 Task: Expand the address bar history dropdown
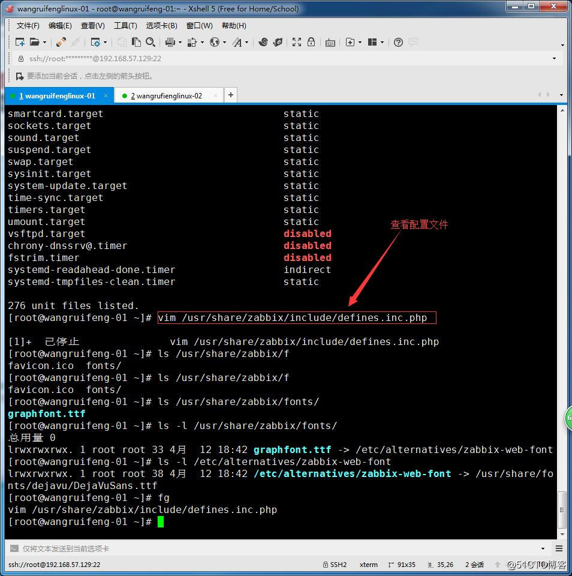pos(554,59)
